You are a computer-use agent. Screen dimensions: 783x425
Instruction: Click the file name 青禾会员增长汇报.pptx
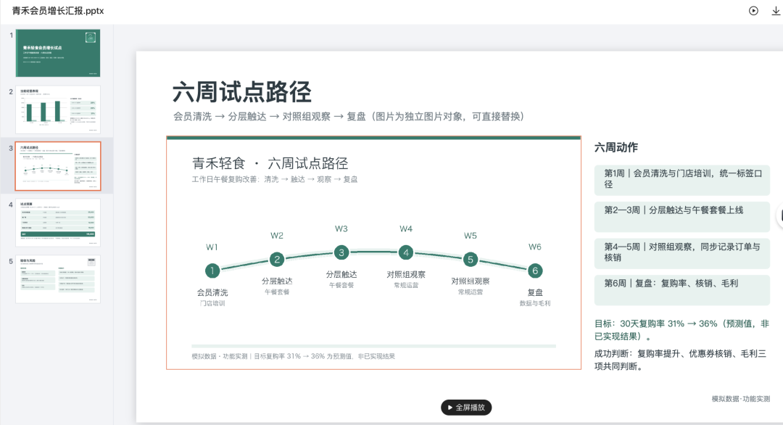pos(58,11)
